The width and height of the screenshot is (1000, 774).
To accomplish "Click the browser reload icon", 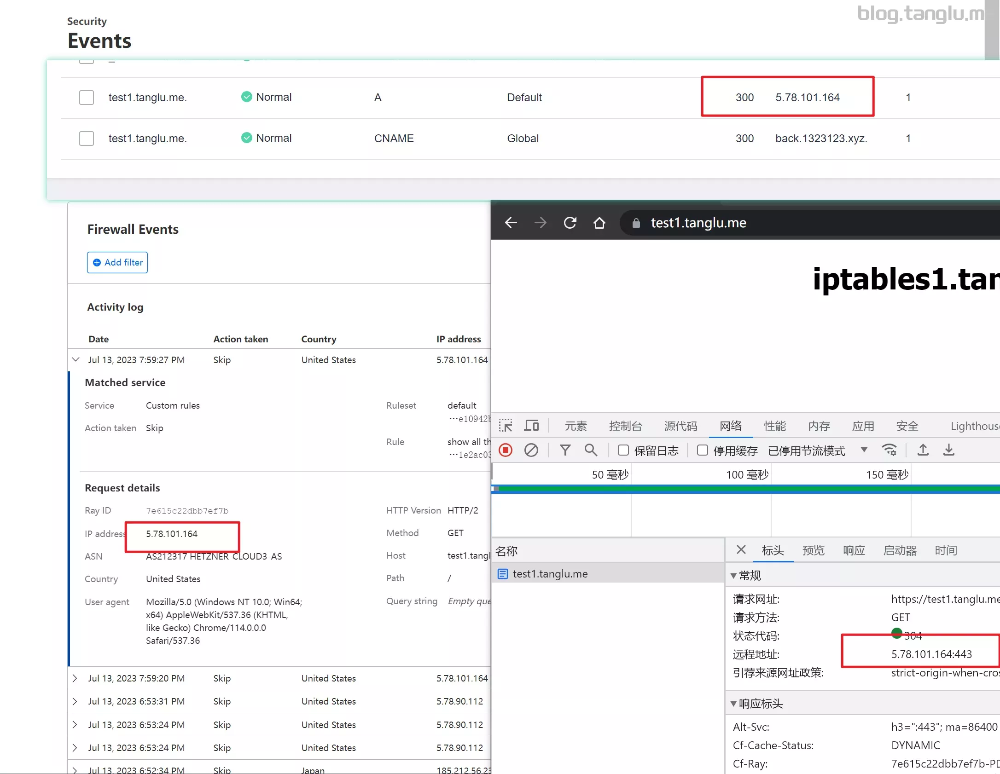I will point(570,223).
